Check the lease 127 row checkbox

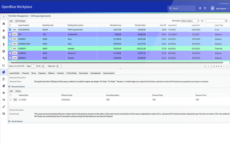[x=10, y=34]
